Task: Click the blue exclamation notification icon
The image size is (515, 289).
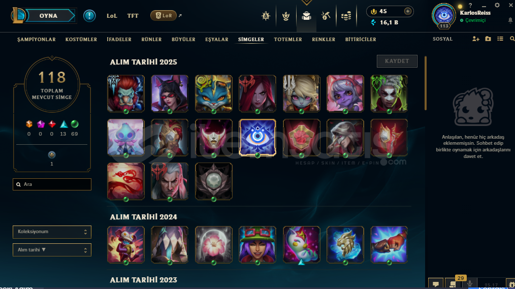Action: coord(89,16)
